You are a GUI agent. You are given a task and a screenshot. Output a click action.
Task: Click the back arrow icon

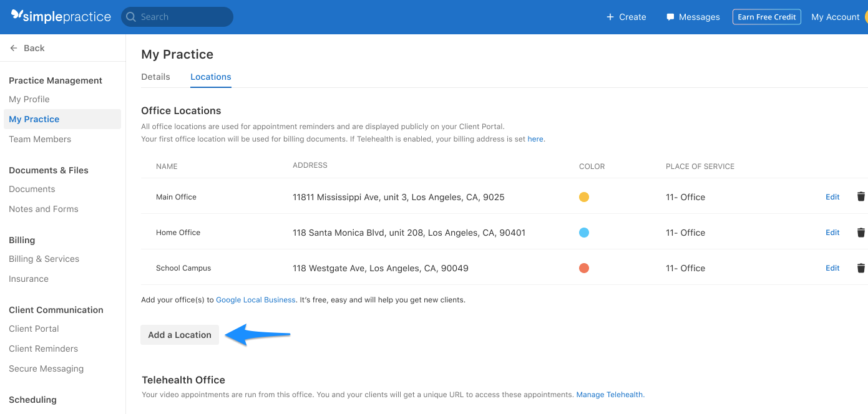(13, 47)
